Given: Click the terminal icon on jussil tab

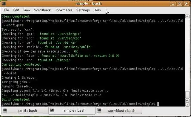Looking at the screenshot, I should [5, 110].
